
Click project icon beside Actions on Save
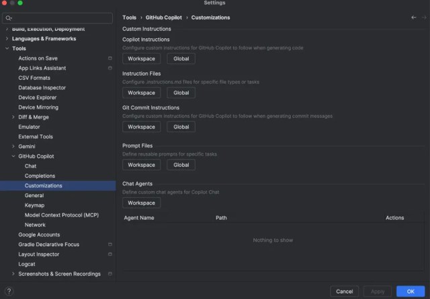[110, 58]
